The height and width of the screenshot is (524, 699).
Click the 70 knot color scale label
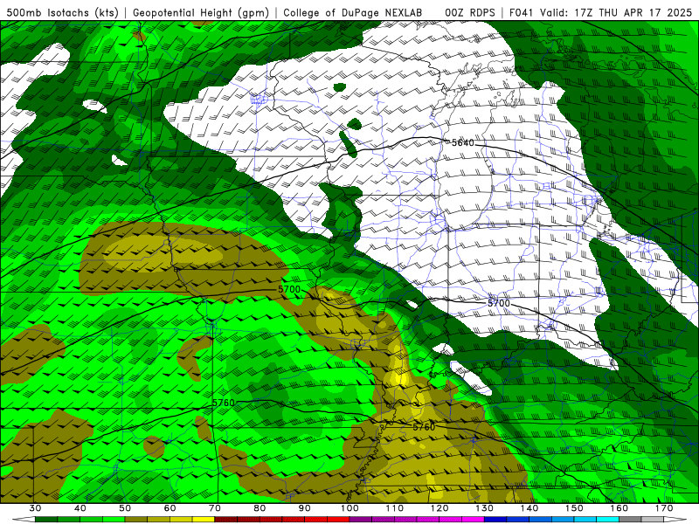click(215, 508)
